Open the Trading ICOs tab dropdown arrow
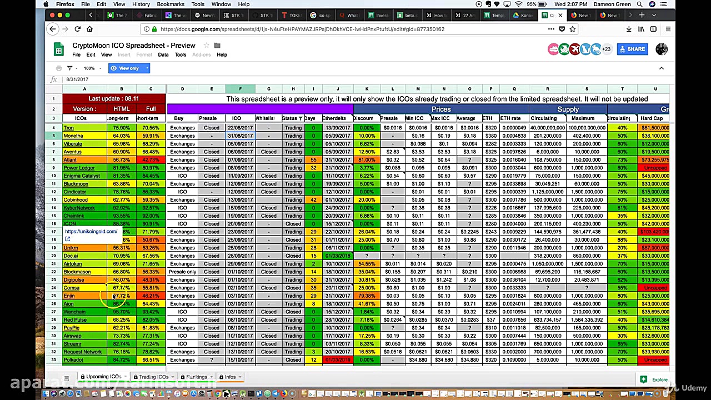 172,377
